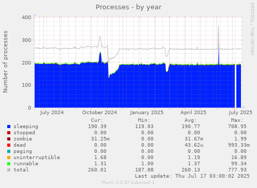257x188 pixels.
Task: Click dead maximum value 993.33m
Action: pyautogui.click(x=239, y=145)
